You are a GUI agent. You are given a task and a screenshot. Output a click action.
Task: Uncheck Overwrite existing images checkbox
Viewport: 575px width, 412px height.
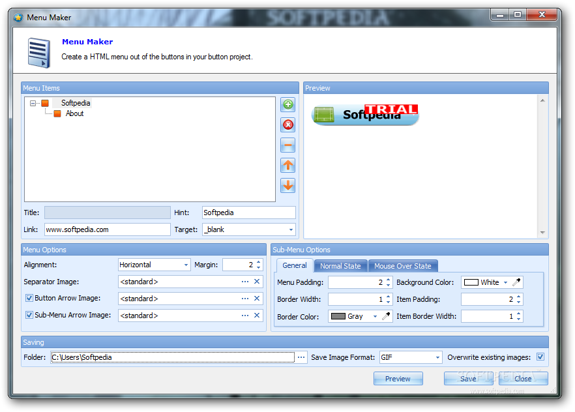click(540, 357)
